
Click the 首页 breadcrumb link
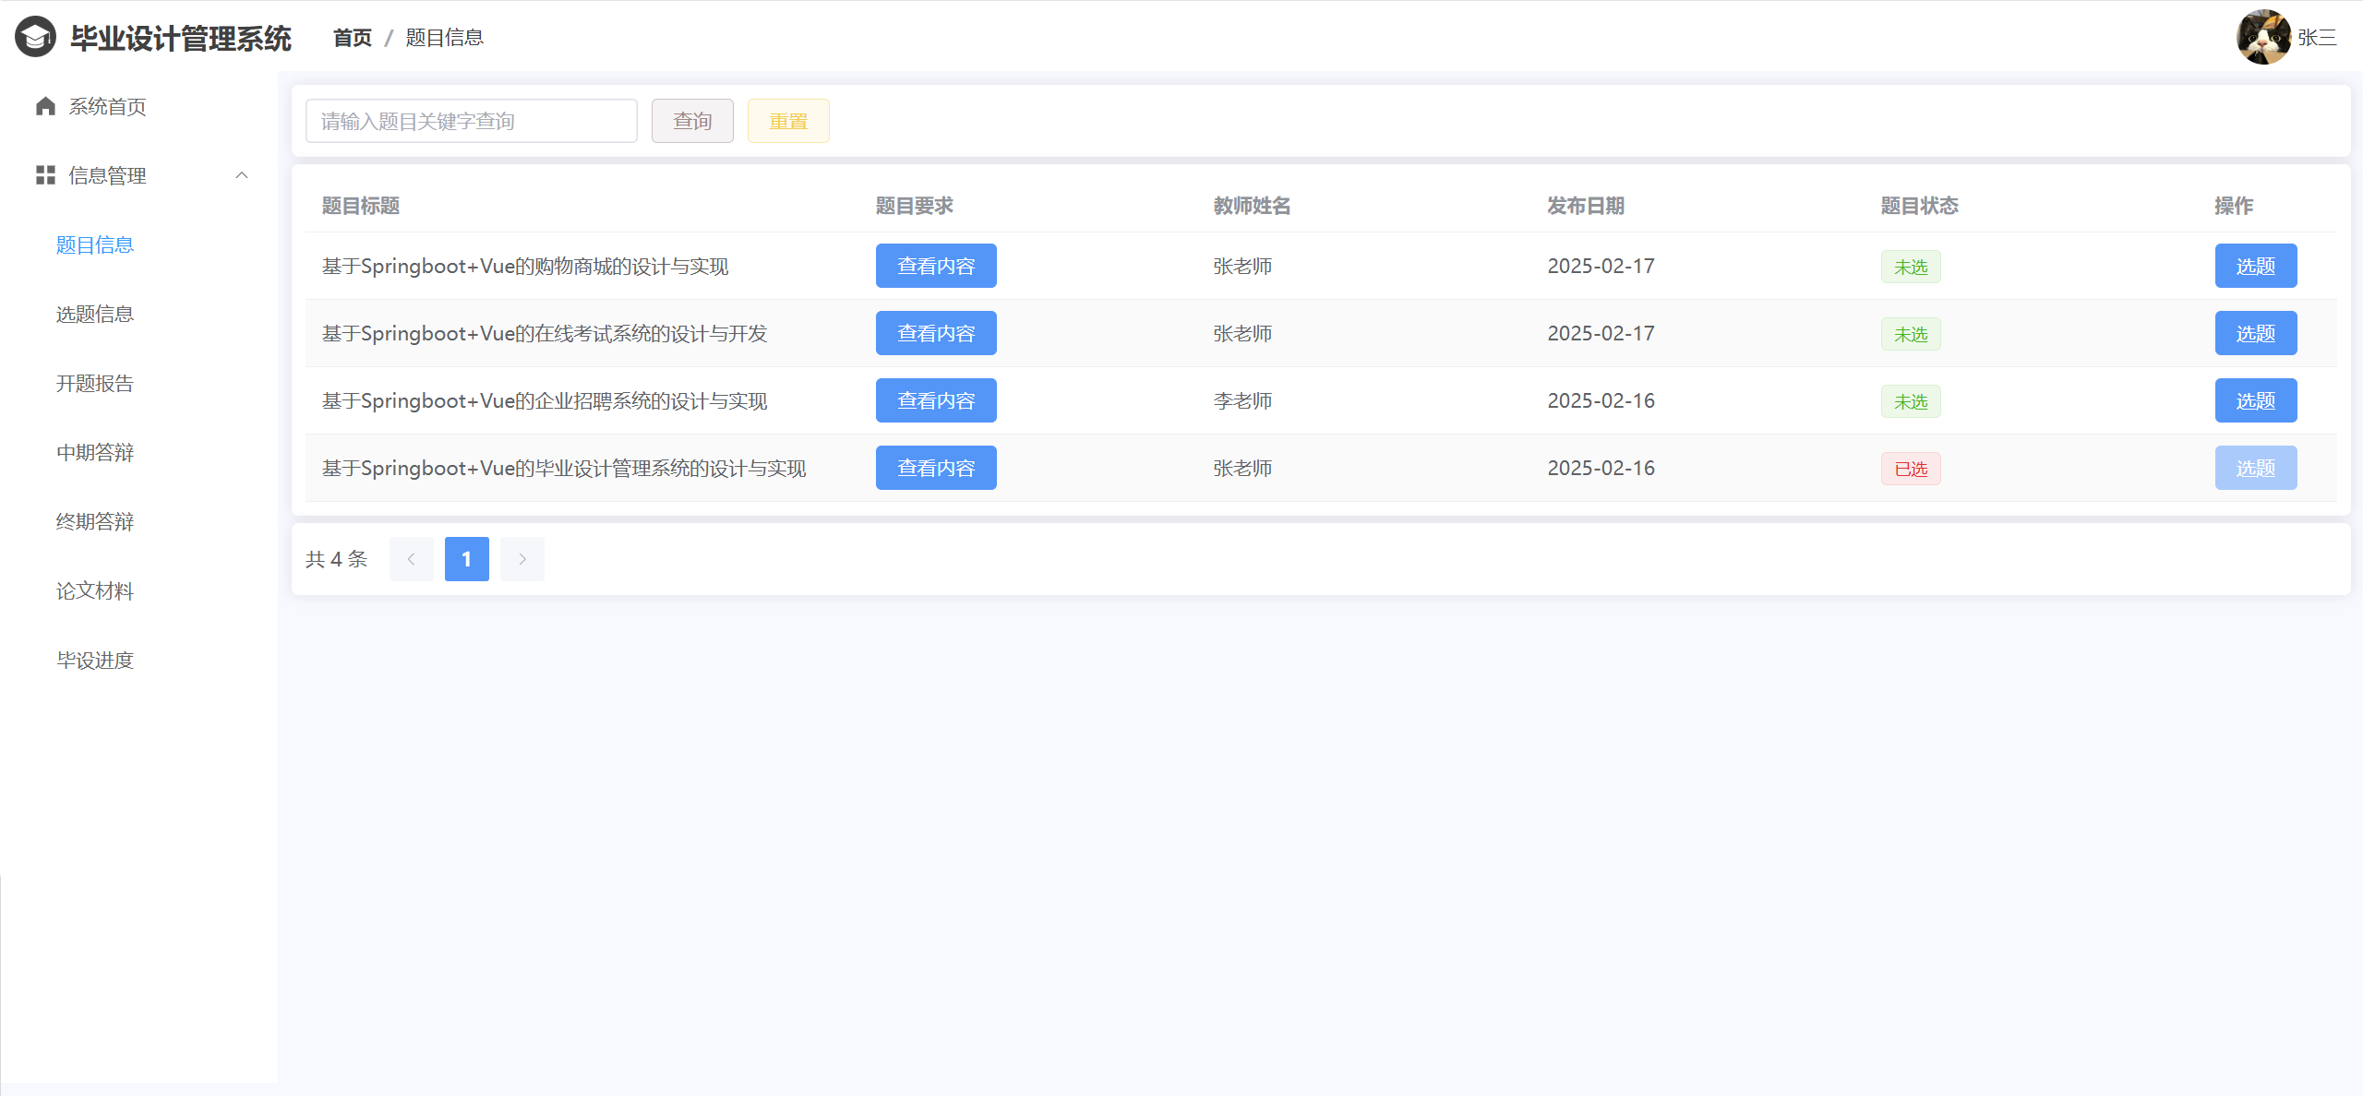click(x=352, y=38)
